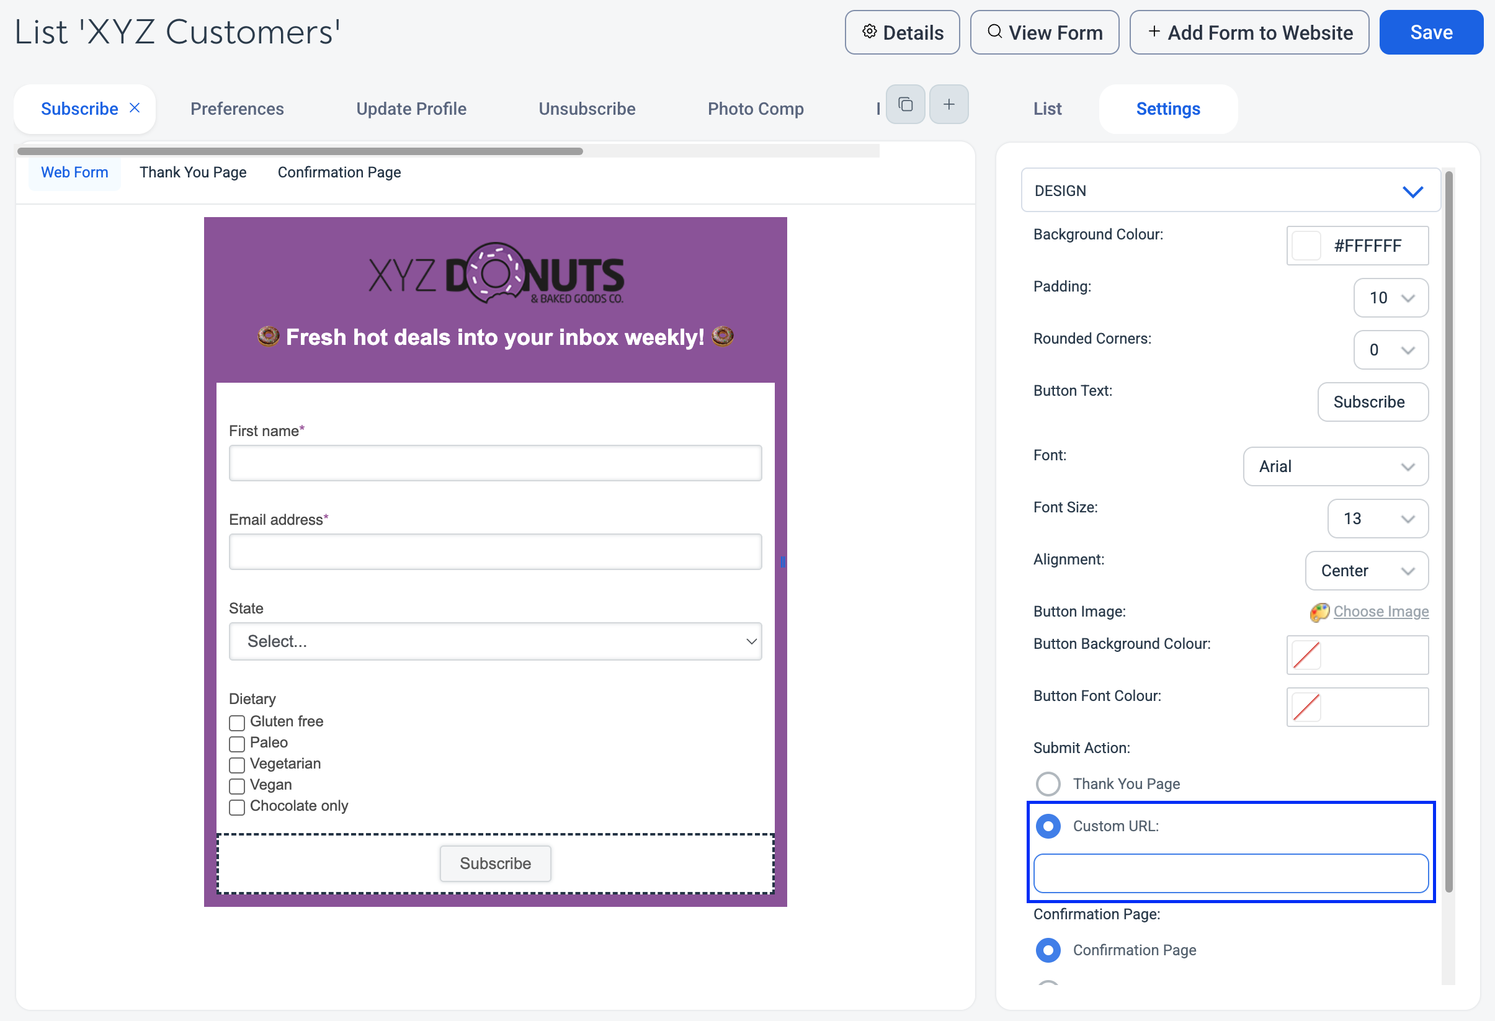Click the View Form button
Viewport: 1495px width, 1021px height.
(1045, 32)
